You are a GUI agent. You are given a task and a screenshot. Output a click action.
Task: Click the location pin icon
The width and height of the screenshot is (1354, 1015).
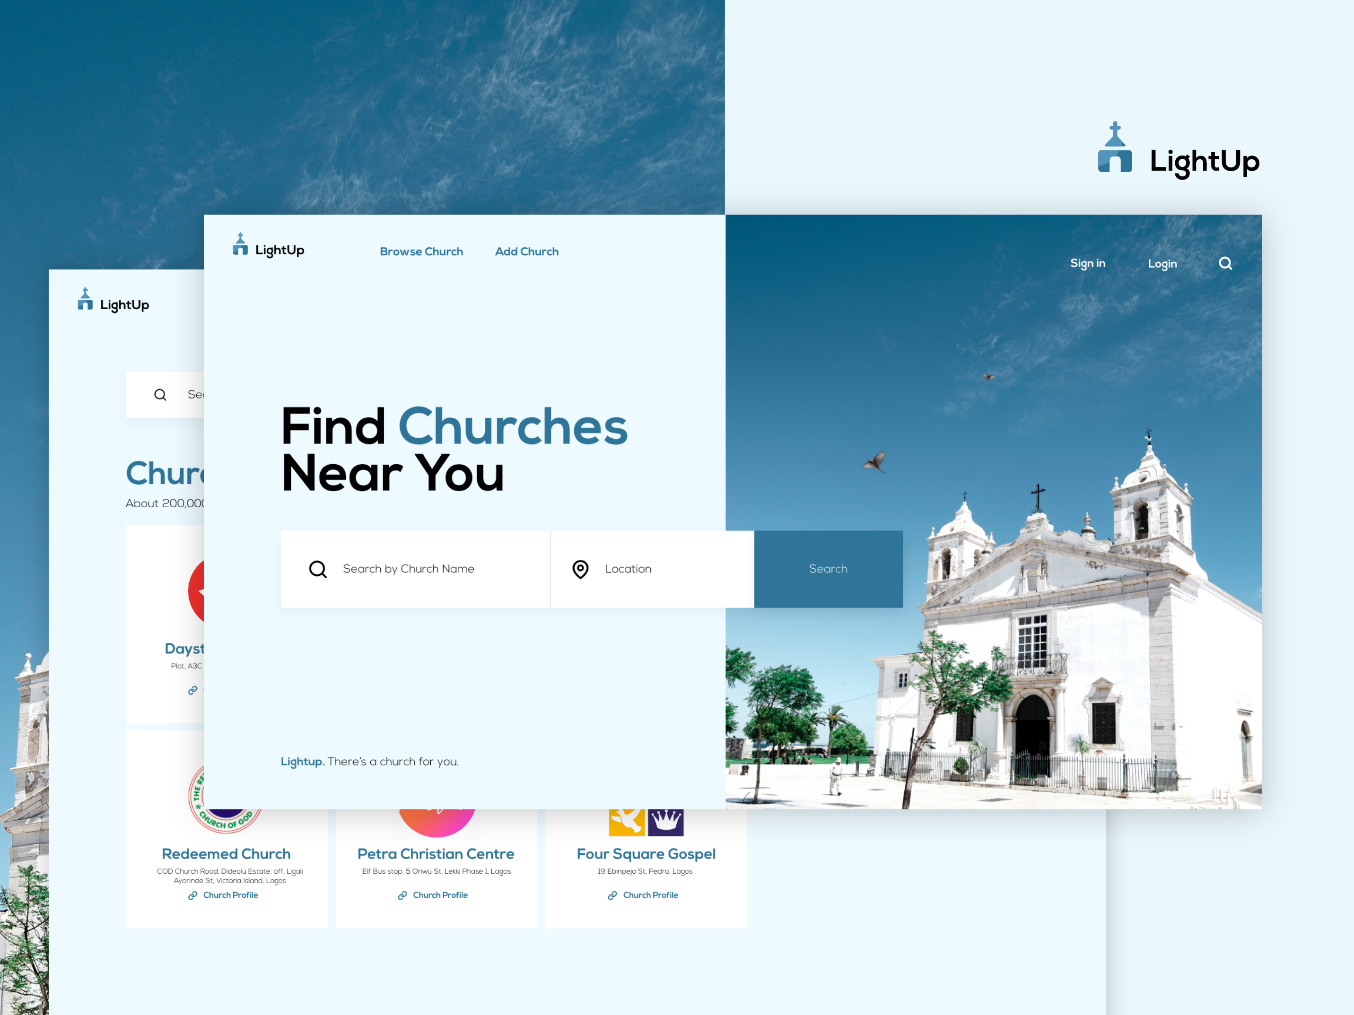coord(580,569)
